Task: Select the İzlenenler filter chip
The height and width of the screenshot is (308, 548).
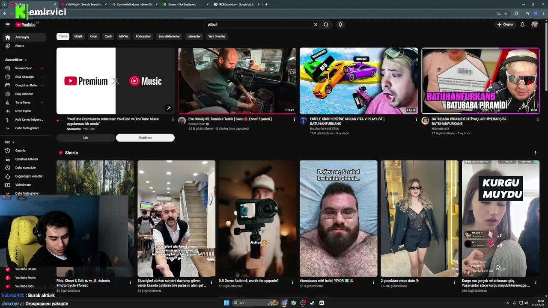Action: pos(194,36)
